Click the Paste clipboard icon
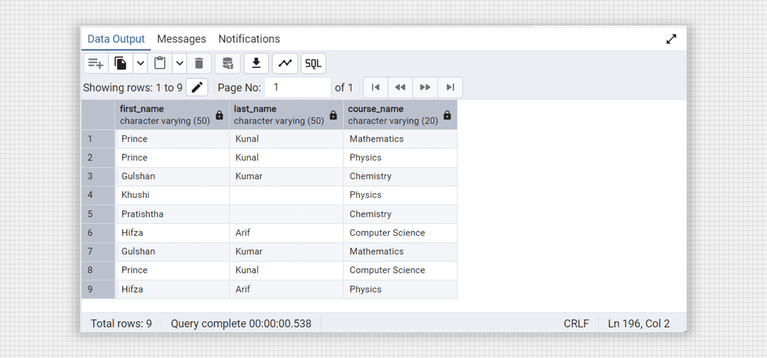Viewport: 767px width, 358px height. point(160,63)
